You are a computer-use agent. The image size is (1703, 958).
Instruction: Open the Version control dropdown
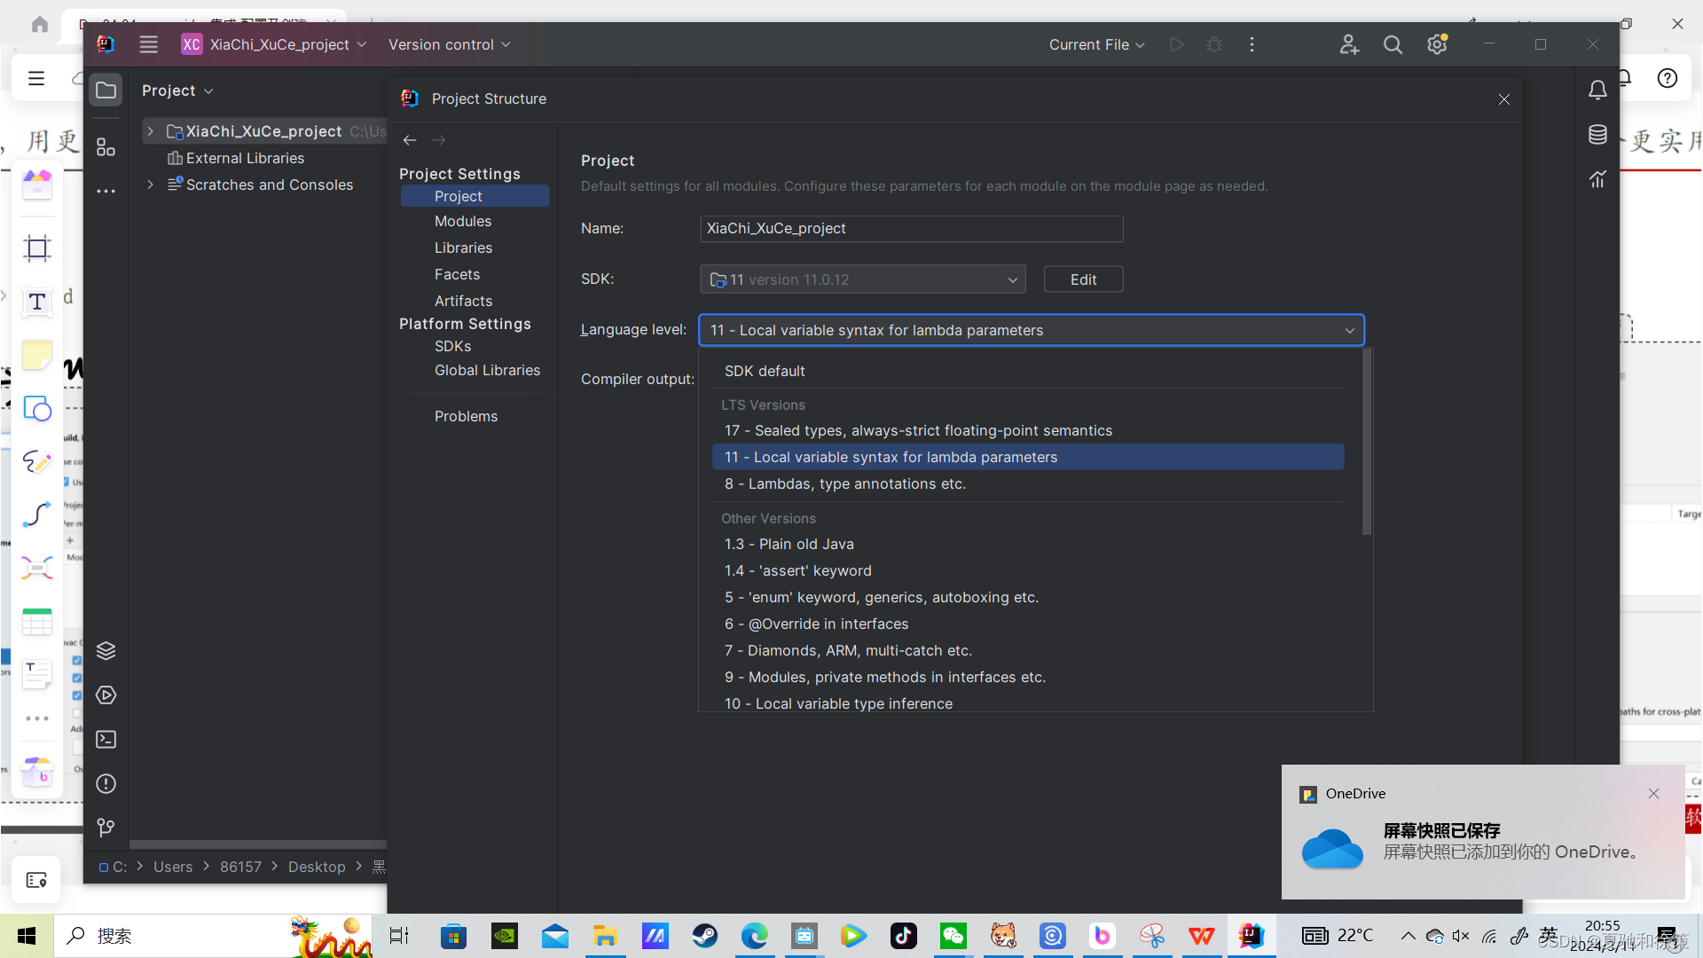(x=449, y=44)
